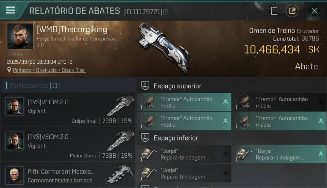Share the kill report externally
The height and width of the screenshot is (188, 327).
click(x=292, y=11)
